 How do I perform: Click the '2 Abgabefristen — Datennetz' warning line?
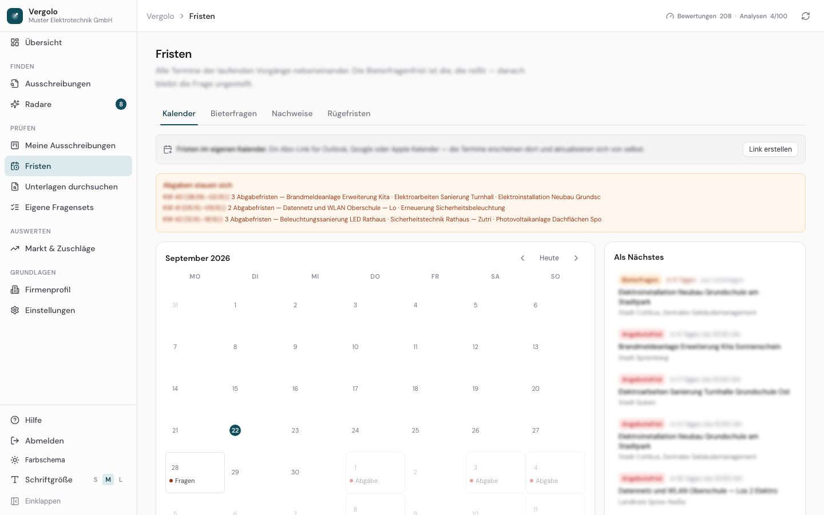(366, 208)
